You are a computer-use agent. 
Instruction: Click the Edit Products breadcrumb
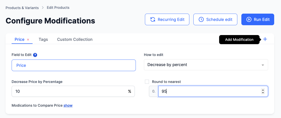[58, 8]
